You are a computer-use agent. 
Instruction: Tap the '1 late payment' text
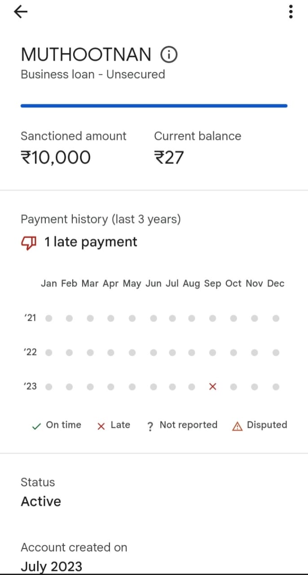(x=91, y=242)
